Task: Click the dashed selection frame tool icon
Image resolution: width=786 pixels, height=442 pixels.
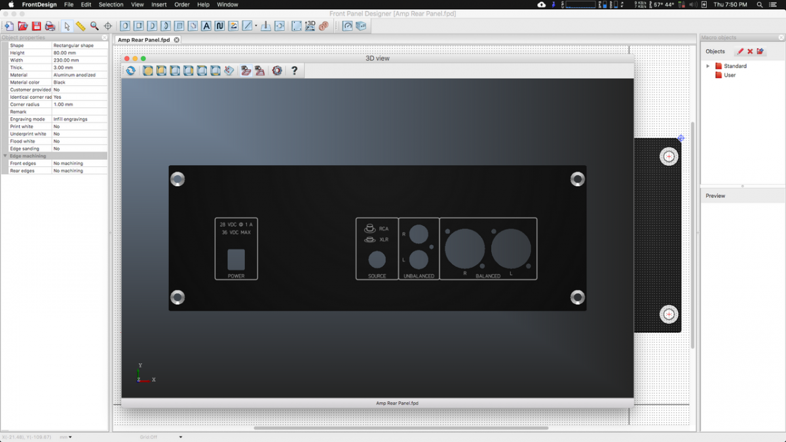Action: pos(297,26)
